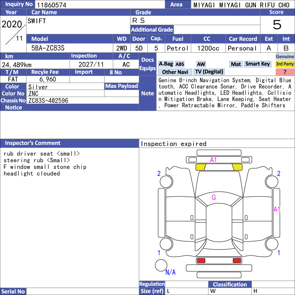Select area MIYAGI MIYAGI GUN RIFU CHO
This screenshot has width=295, height=295.
(x=242, y=5)
